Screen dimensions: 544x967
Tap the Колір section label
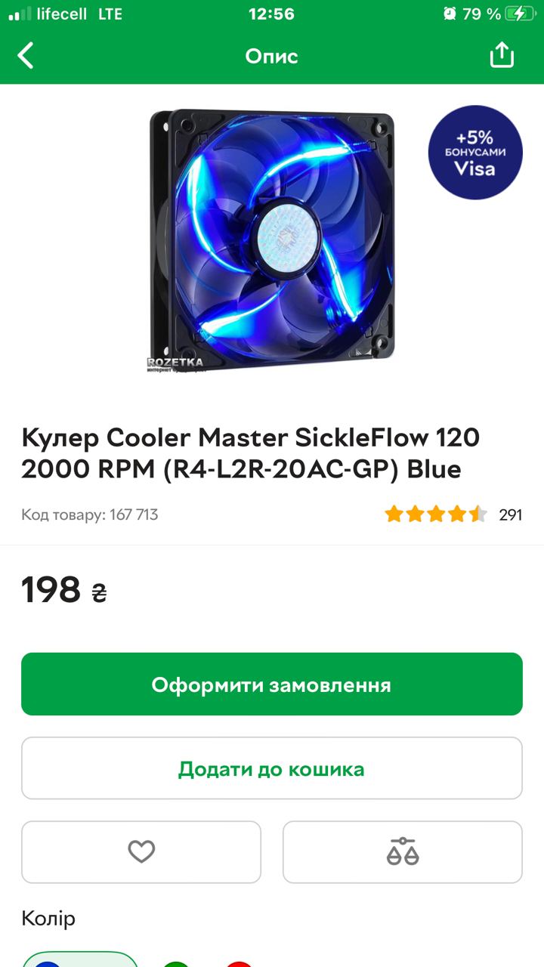(48, 919)
